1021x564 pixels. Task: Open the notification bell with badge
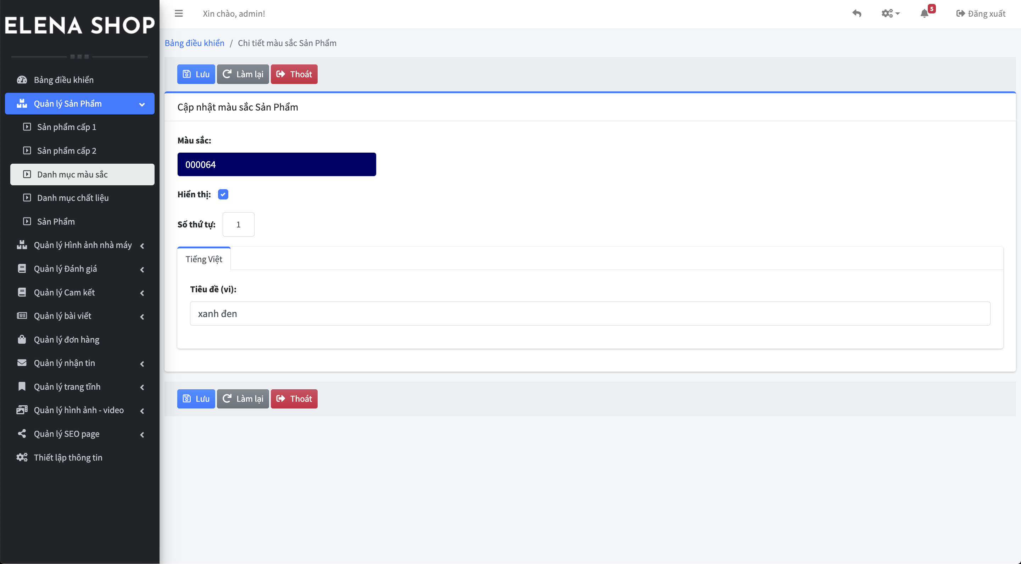pos(925,13)
